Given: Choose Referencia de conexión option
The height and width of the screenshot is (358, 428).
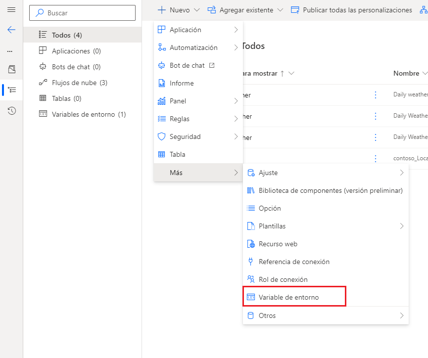Looking at the screenshot, I should coord(294,262).
